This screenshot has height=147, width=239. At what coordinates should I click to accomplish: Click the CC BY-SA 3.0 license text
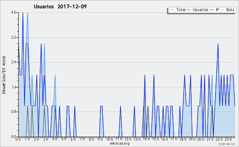coord(227,144)
